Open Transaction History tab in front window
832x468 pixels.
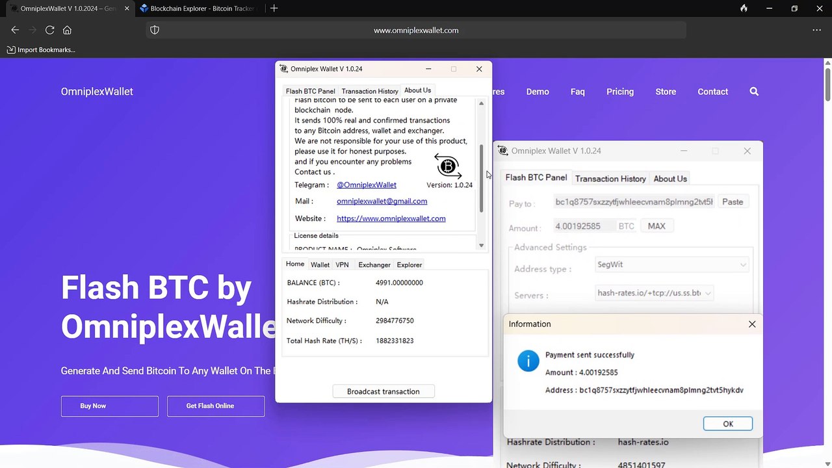click(370, 91)
